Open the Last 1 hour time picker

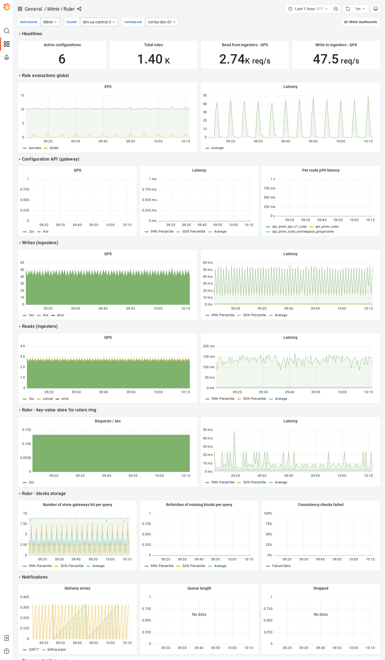tap(308, 9)
